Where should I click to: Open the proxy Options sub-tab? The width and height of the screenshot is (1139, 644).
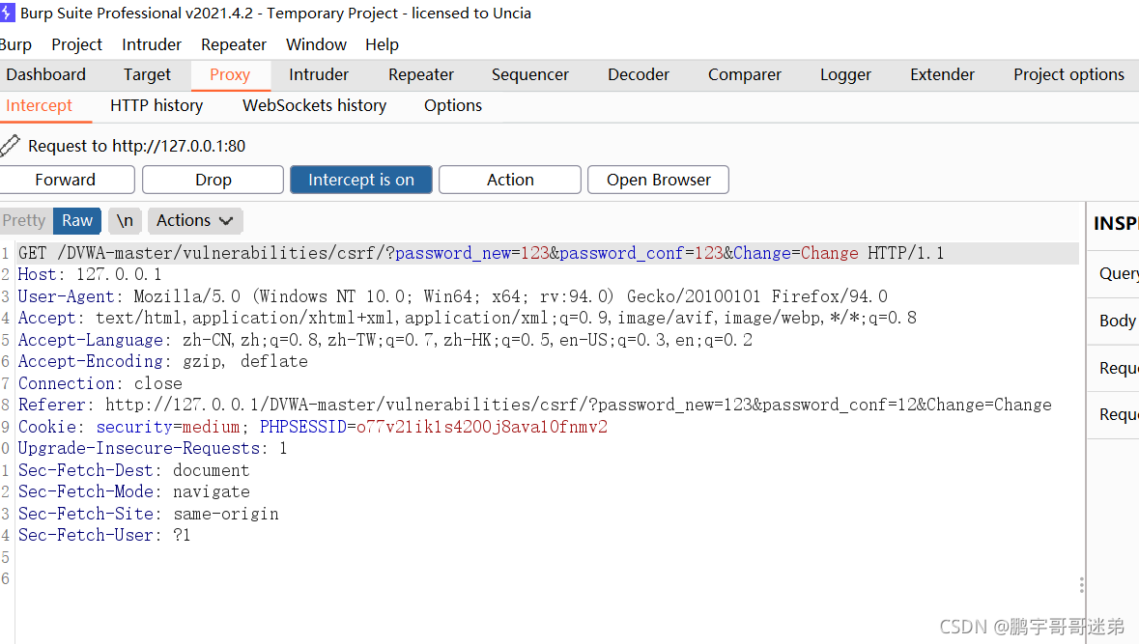click(452, 106)
